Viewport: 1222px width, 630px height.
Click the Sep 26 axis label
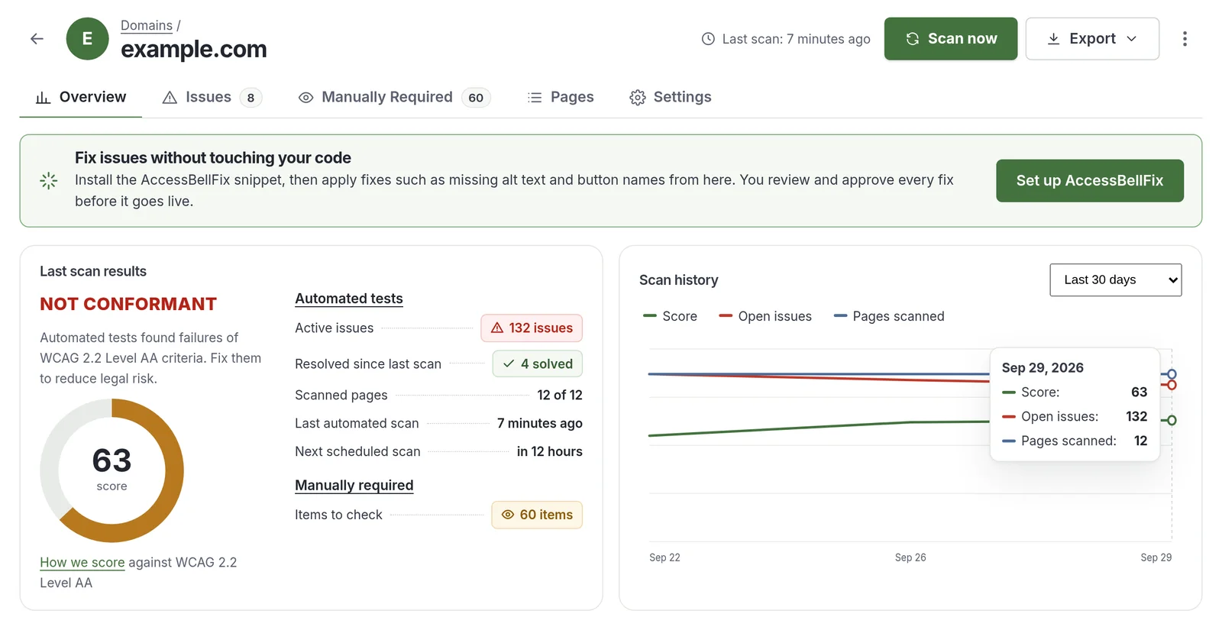coord(910,557)
